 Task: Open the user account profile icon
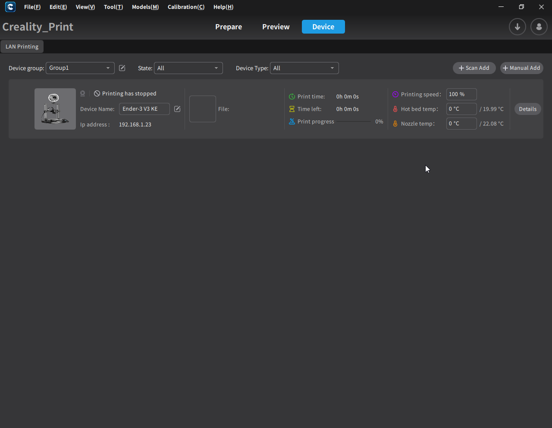(x=539, y=27)
